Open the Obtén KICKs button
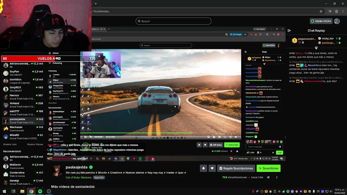Image resolution: width=347 pixels, height=195 pixels. [321, 21]
